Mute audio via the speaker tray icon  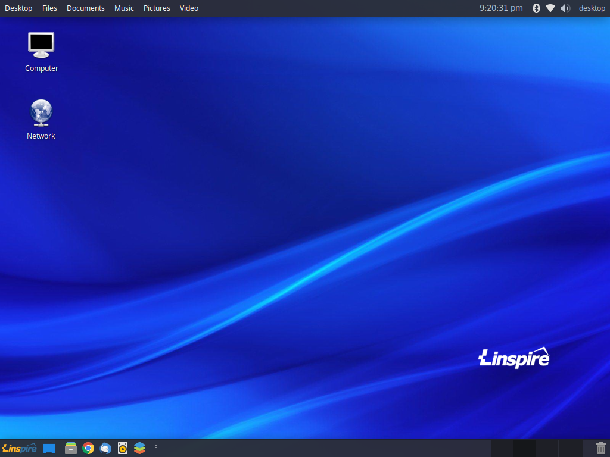click(x=565, y=8)
